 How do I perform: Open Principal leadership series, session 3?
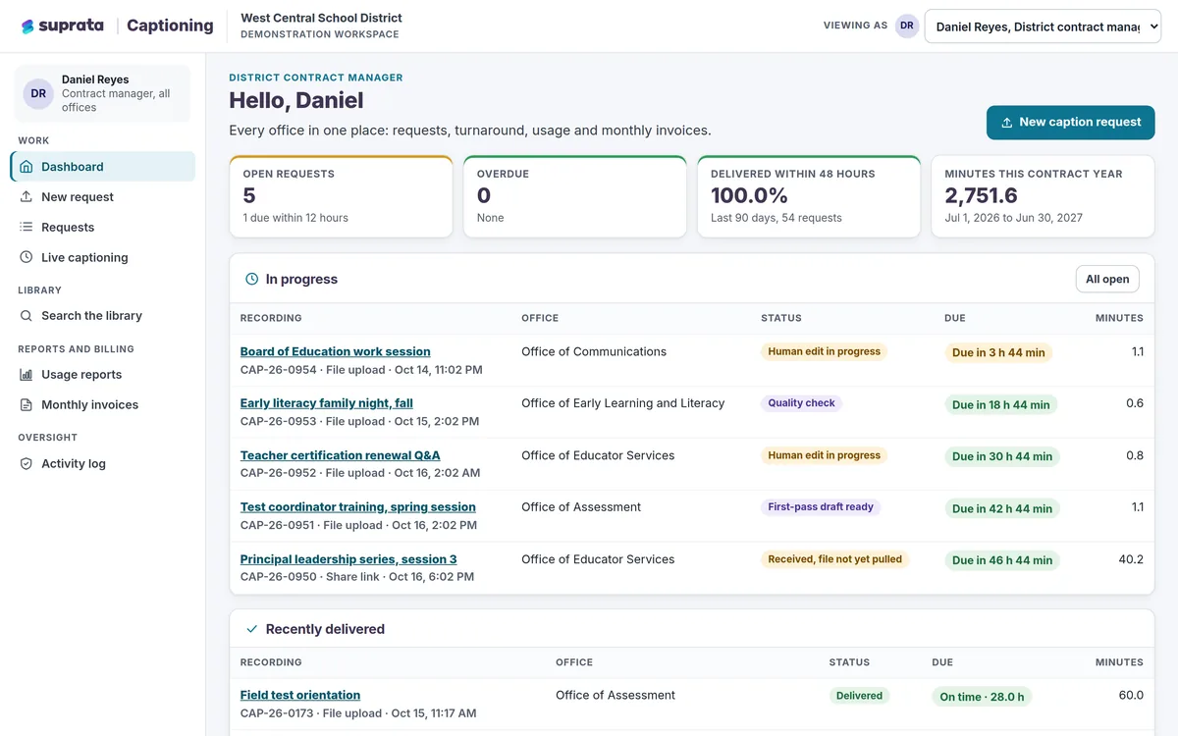pos(348,559)
